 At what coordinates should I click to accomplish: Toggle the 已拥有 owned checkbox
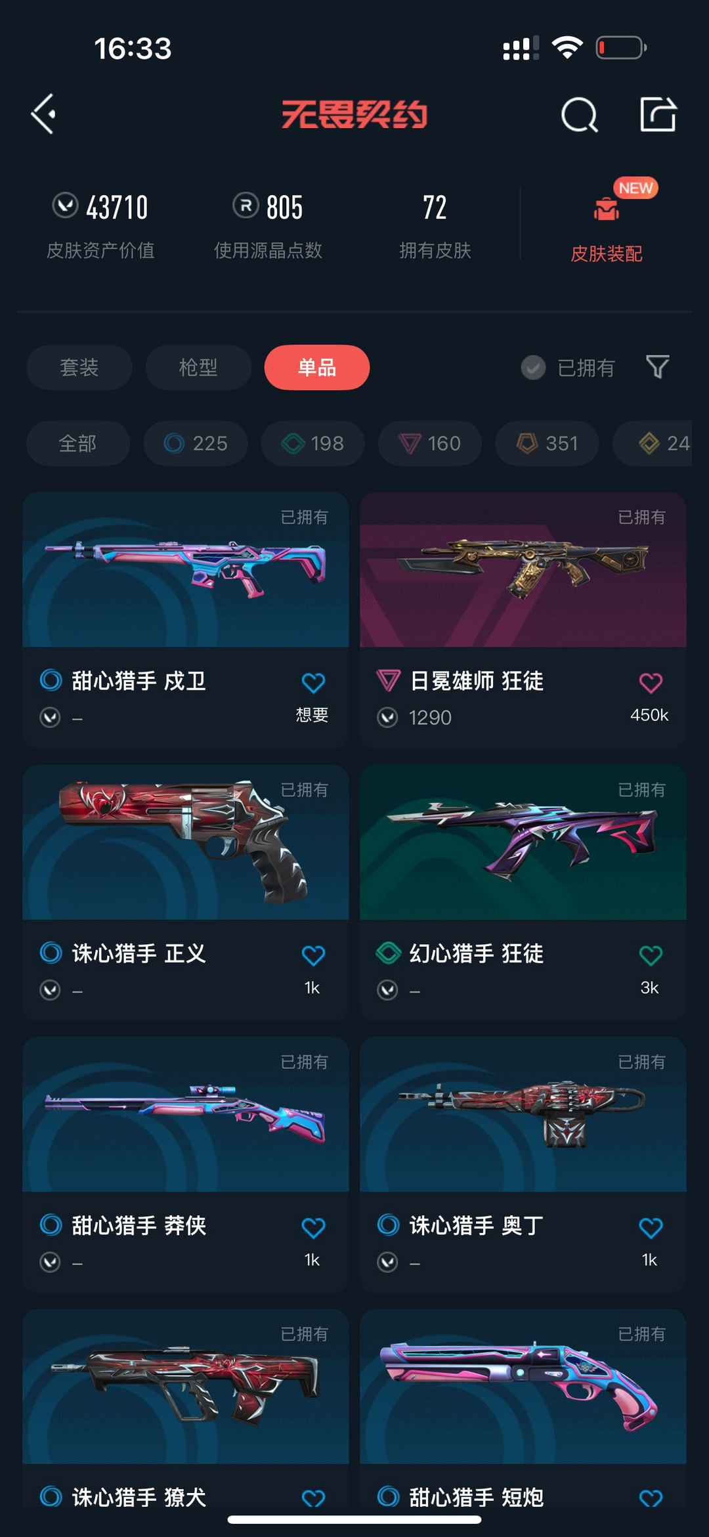(533, 368)
